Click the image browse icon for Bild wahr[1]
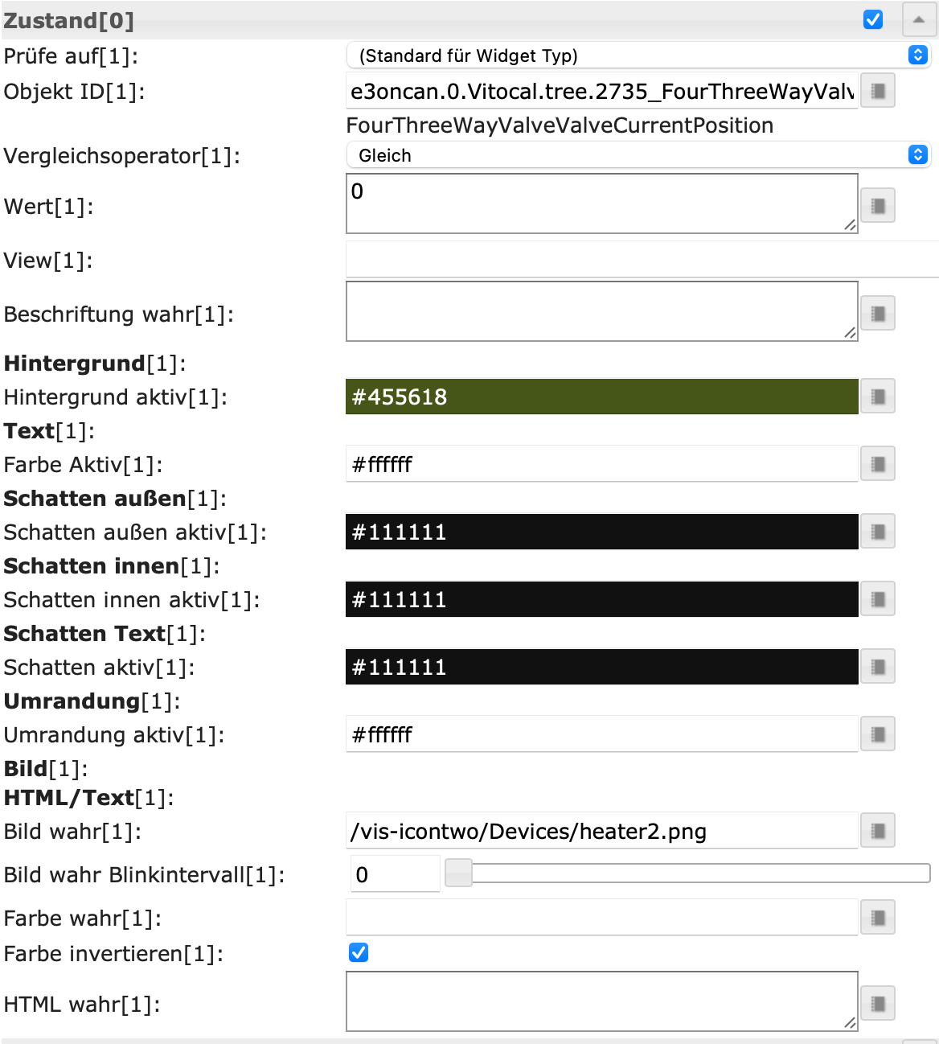The width and height of the screenshot is (939, 1044). (x=878, y=831)
